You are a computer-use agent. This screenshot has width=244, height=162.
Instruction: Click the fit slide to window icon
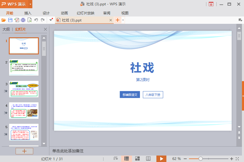[238, 158]
